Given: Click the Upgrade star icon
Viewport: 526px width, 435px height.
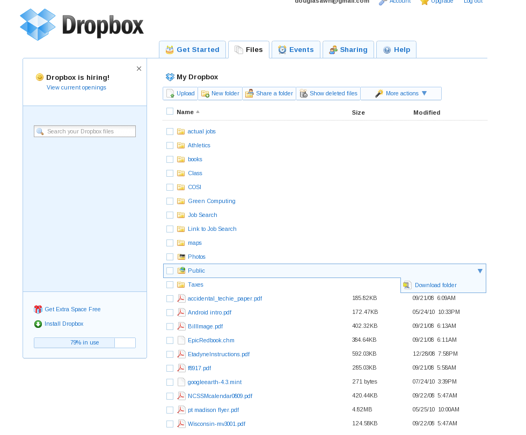Looking at the screenshot, I should [x=425, y=2].
